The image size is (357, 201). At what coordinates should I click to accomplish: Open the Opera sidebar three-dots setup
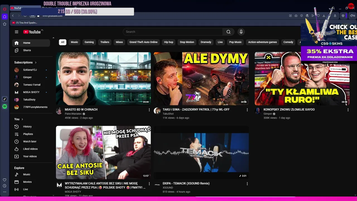tap(4, 192)
